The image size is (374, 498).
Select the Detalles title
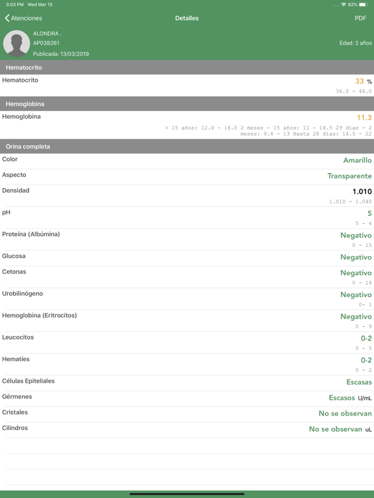pos(187,18)
